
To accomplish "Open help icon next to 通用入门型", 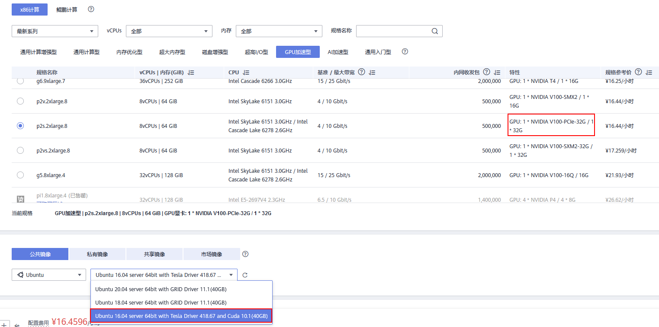I will (x=404, y=51).
